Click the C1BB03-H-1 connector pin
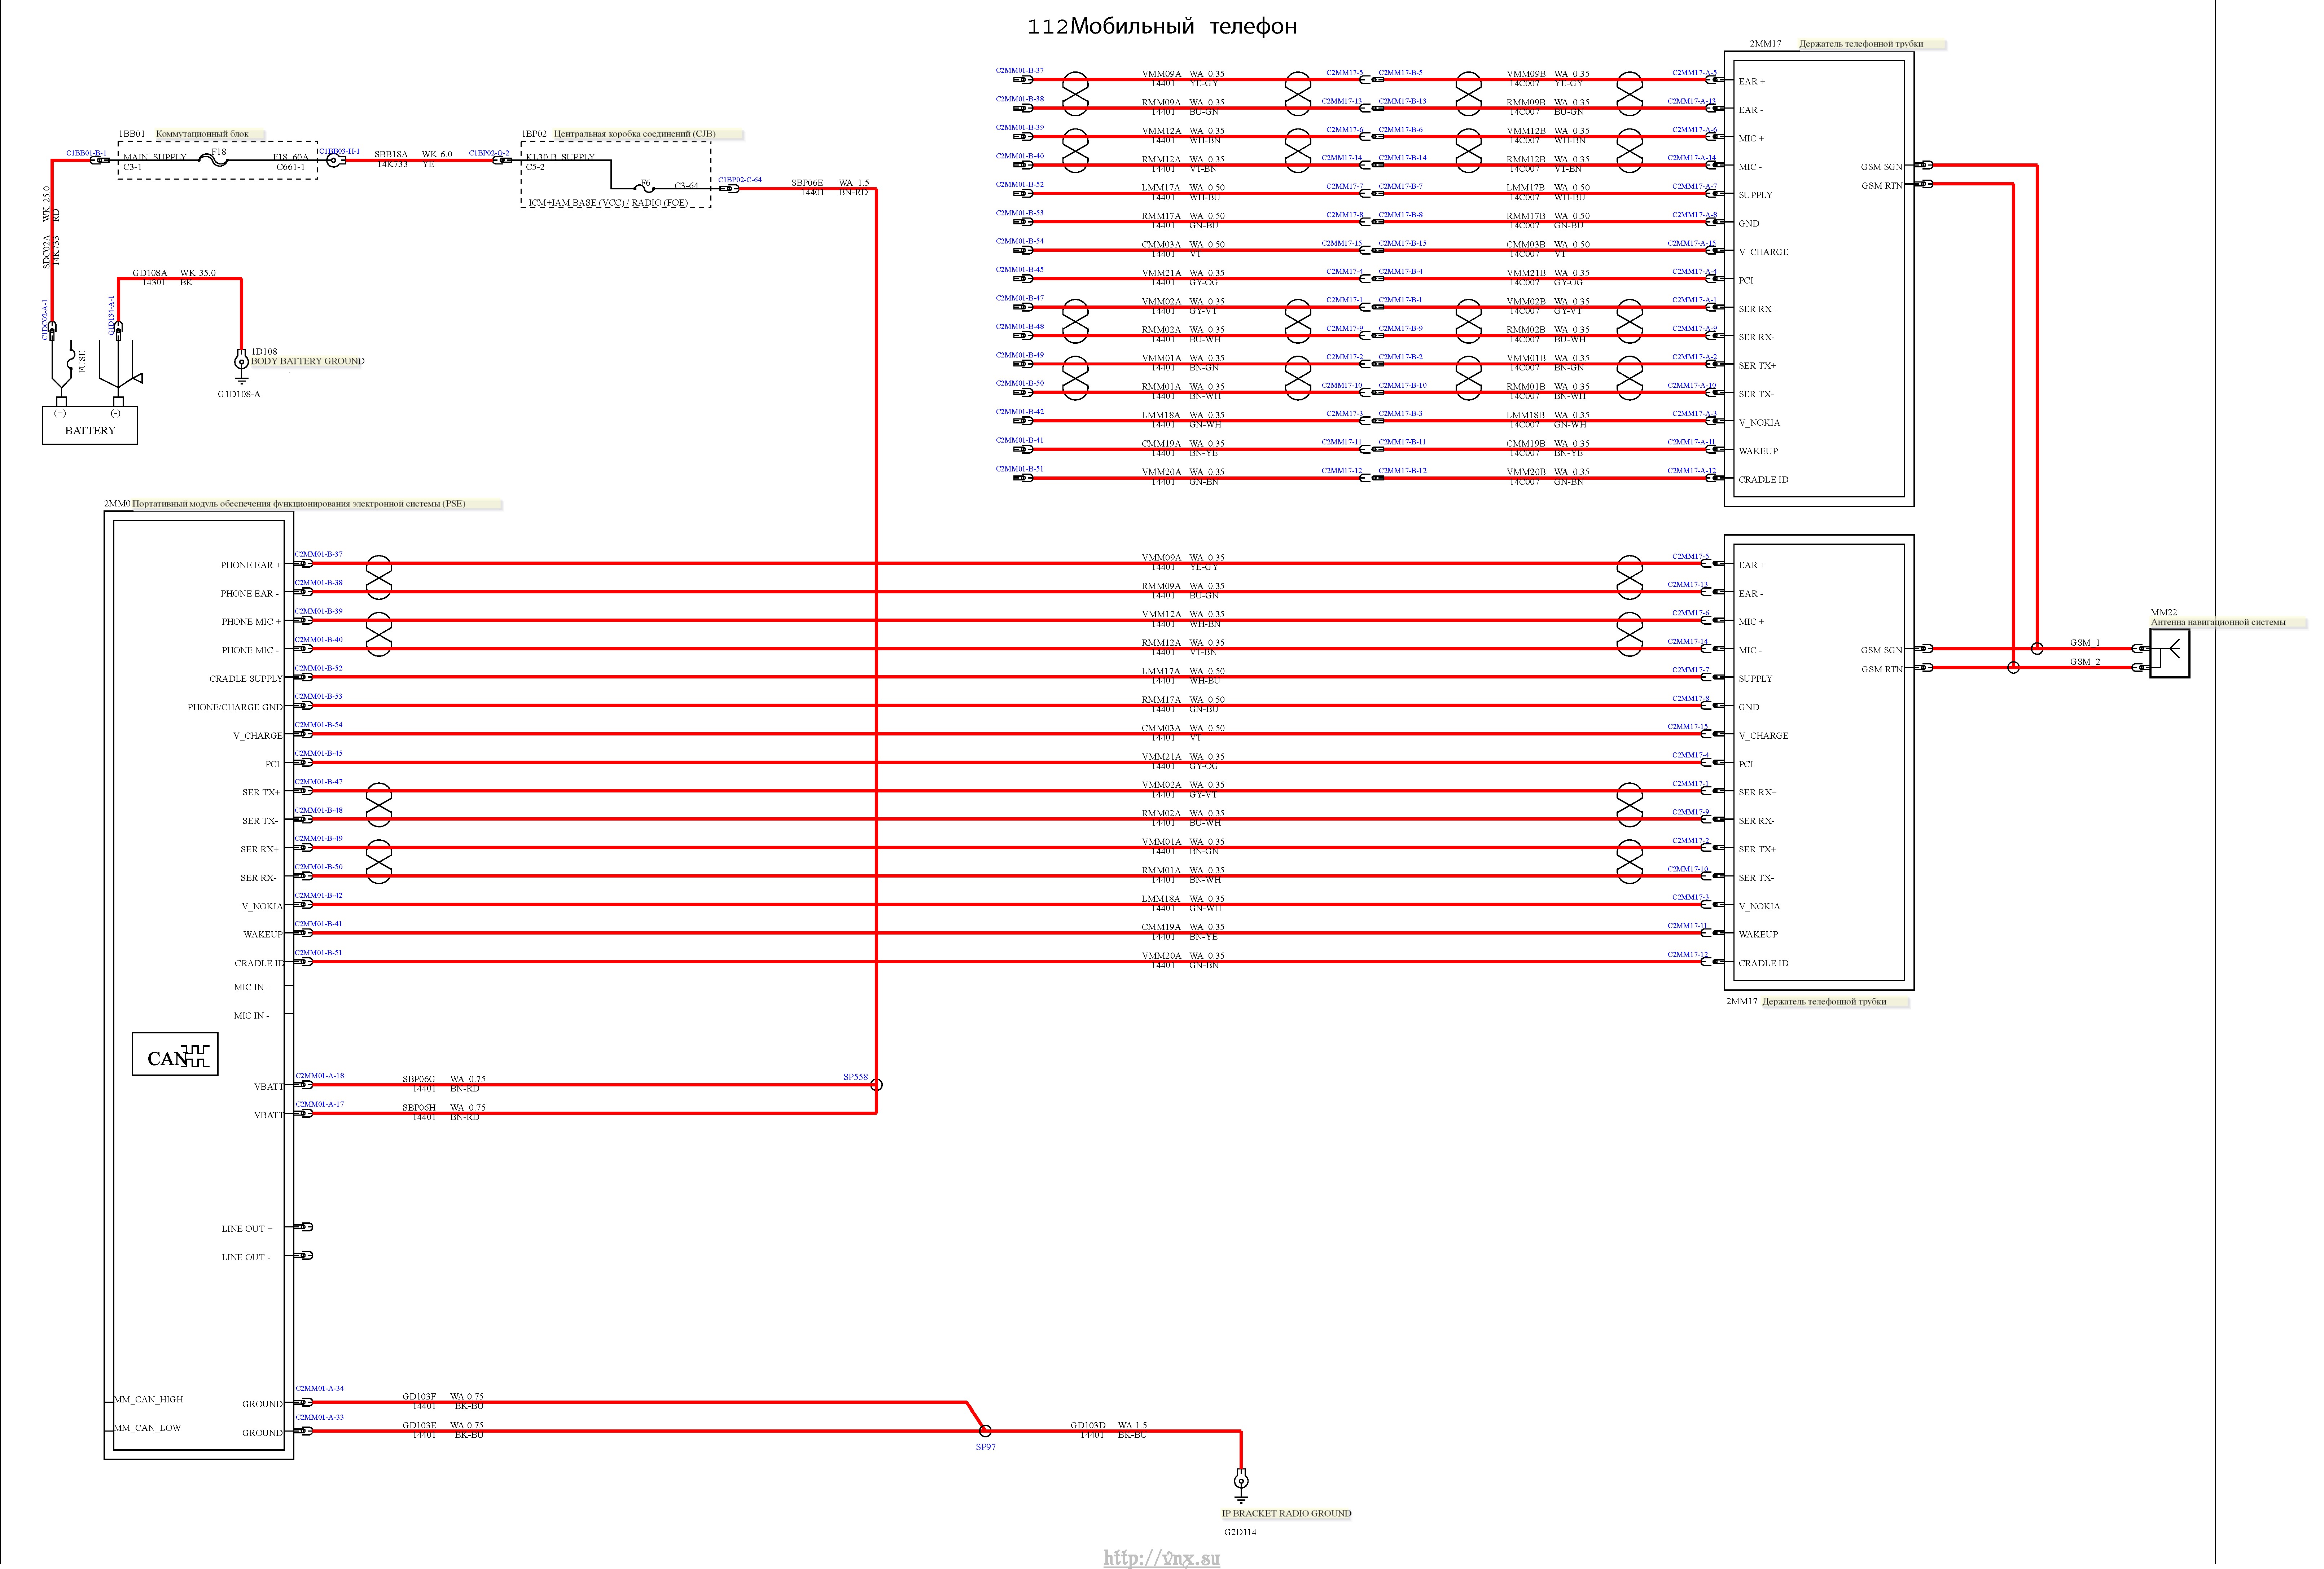 click(x=336, y=160)
